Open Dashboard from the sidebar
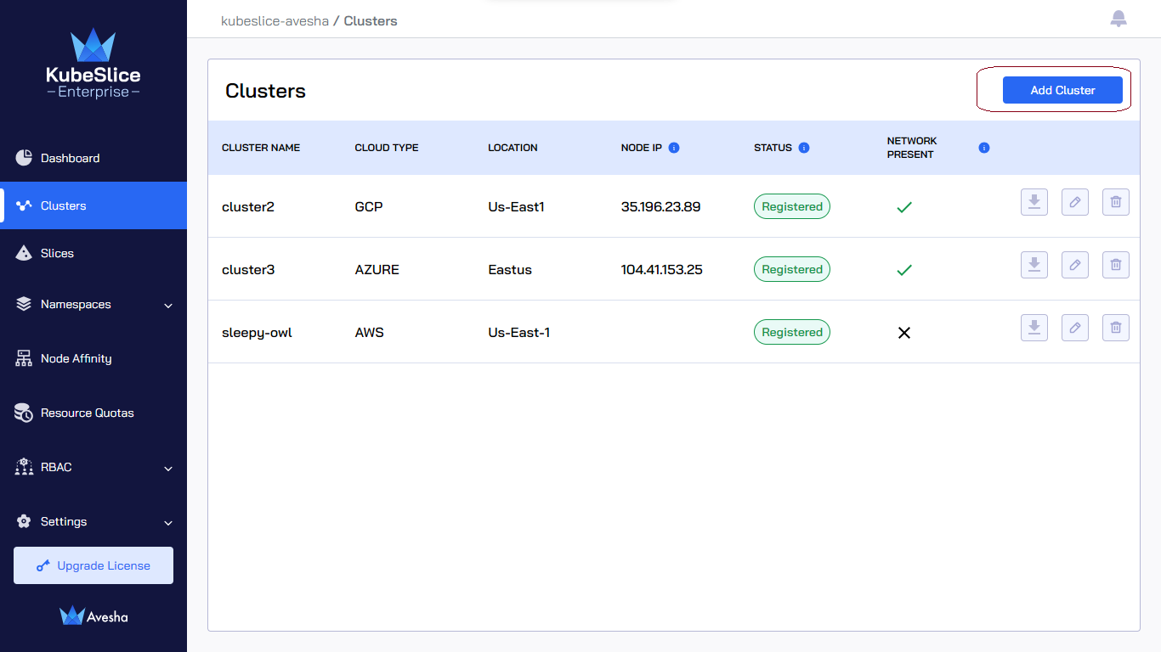Viewport: 1161px width, 652px height. (93, 158)
